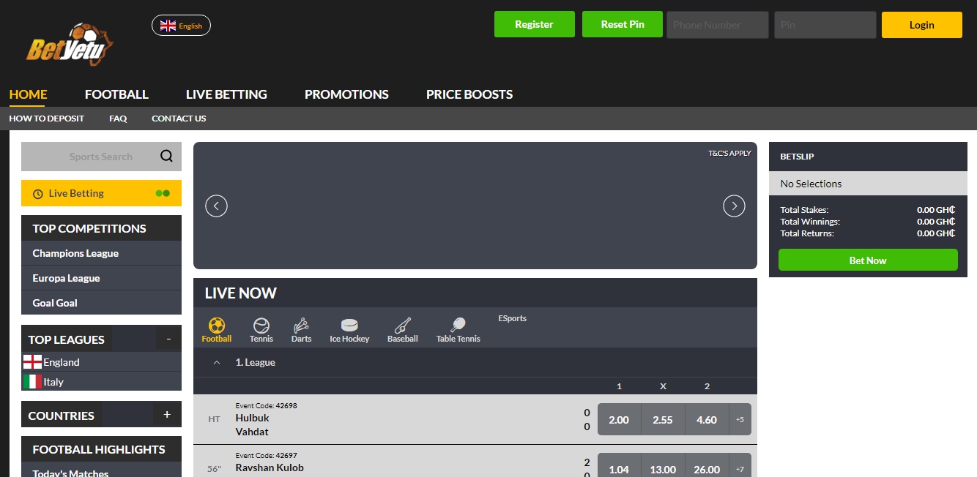The width and height of the screenshot is (977, 477).
Task: Open How To Deposit page
Action: pyautogui.click(x=46, y=119)
